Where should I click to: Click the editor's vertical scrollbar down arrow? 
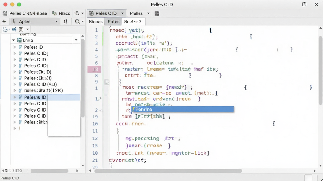[x=320, y=165]
